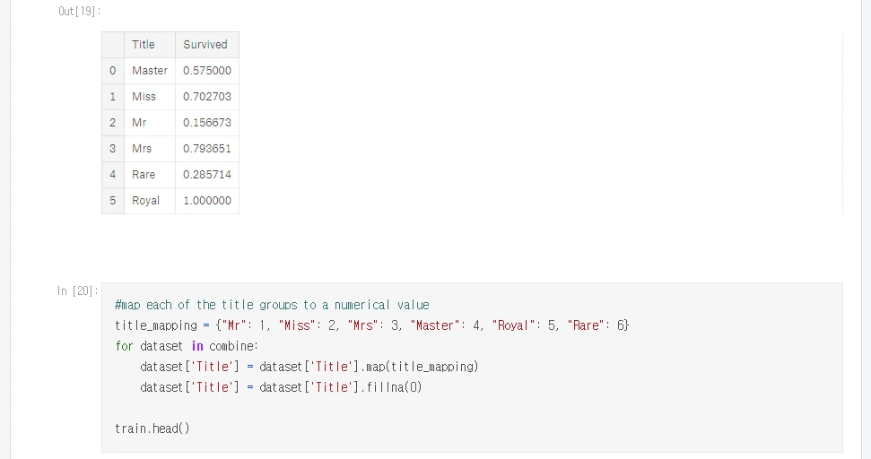Image resolution: width=871 pixels, height=459 pixels.
Task: Click the Out[19] output prompt
Action: pos(80,11)
